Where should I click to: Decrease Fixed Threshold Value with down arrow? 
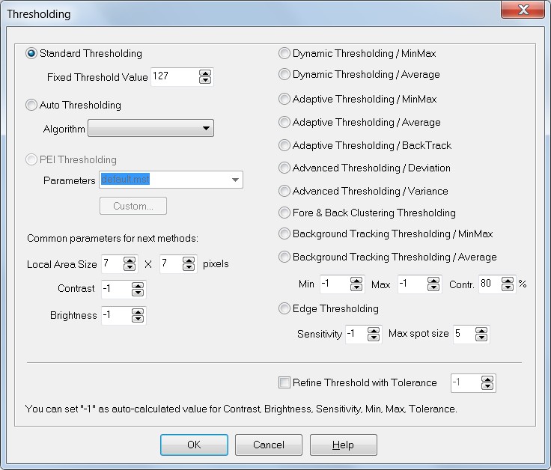205,80
